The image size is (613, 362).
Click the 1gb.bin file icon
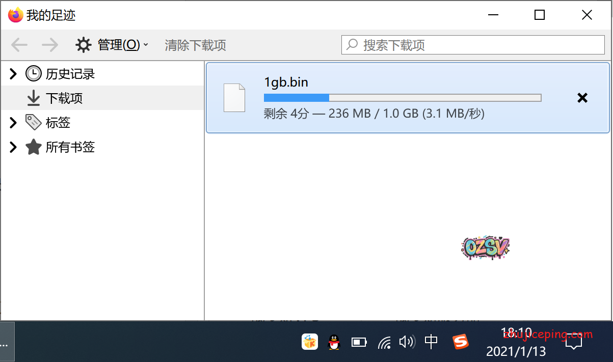click(x=234, y=97)
